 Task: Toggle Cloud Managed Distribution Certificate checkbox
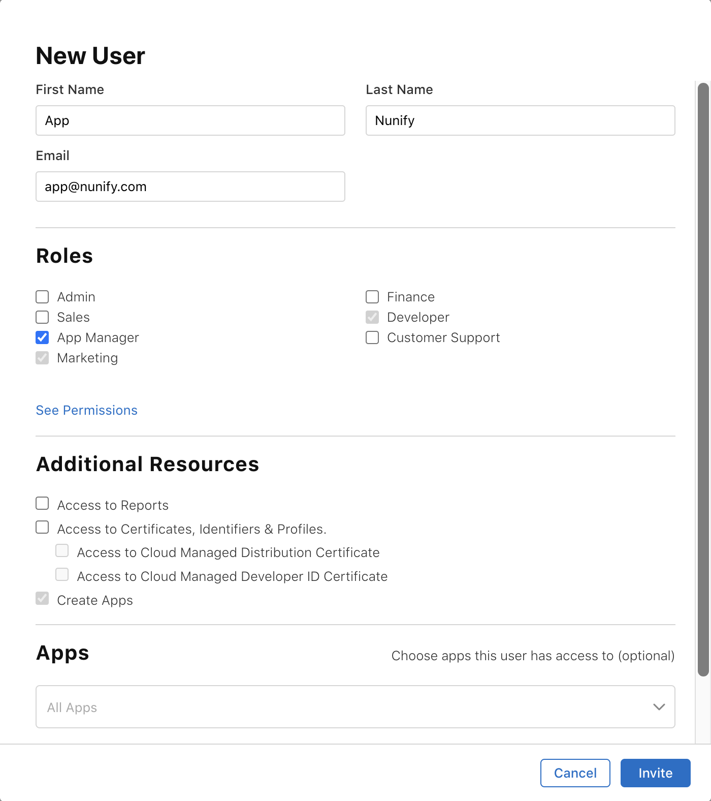pos(62,550)
